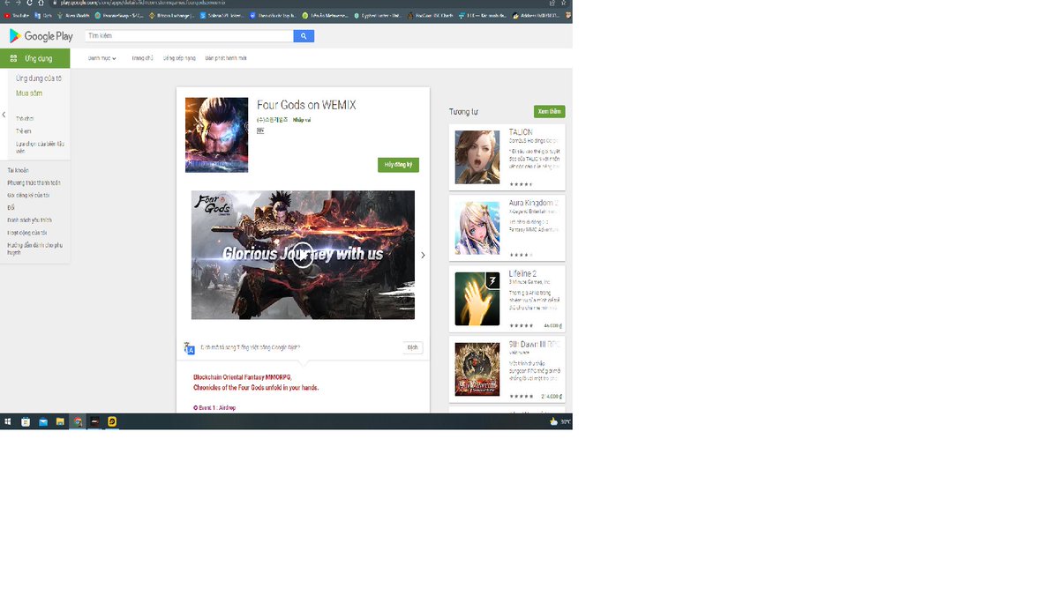Open Hoạt động của tôi
Screen dimensions: 1059x595
pyautogui.click(x=27, y=232)
